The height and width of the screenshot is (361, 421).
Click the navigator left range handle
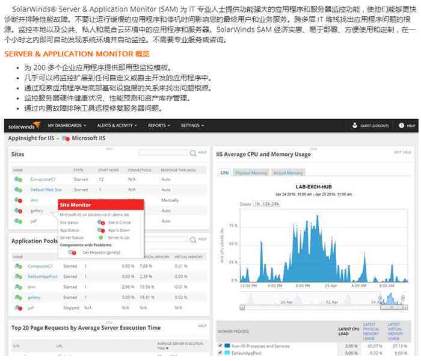380,298
